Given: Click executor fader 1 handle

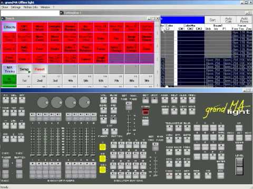Looking at the screenshot, I should (32, 155).
